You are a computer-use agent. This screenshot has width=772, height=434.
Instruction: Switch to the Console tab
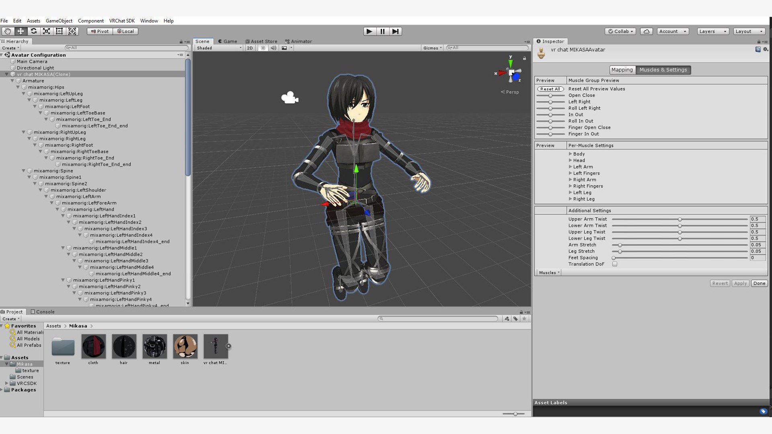[x=43, y=312]
